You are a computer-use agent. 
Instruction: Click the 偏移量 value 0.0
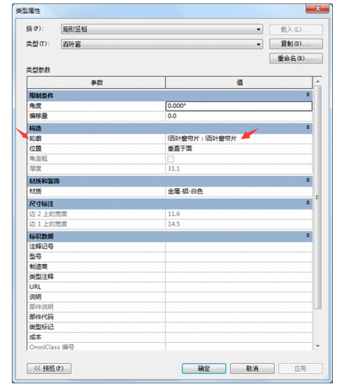click(x=238, y=116)
